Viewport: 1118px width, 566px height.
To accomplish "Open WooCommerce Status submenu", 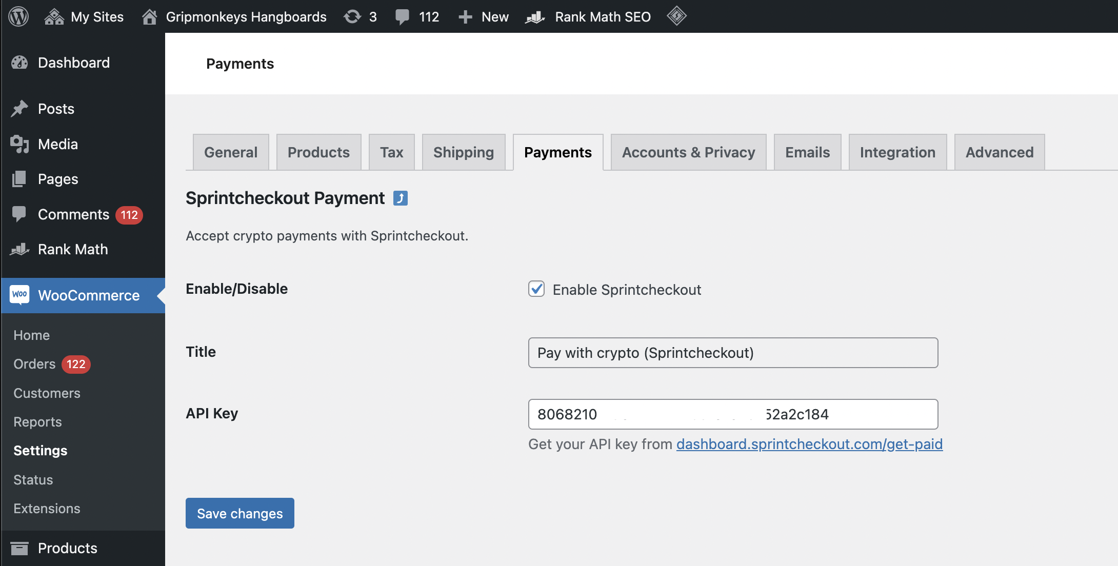I will point(33,480).
